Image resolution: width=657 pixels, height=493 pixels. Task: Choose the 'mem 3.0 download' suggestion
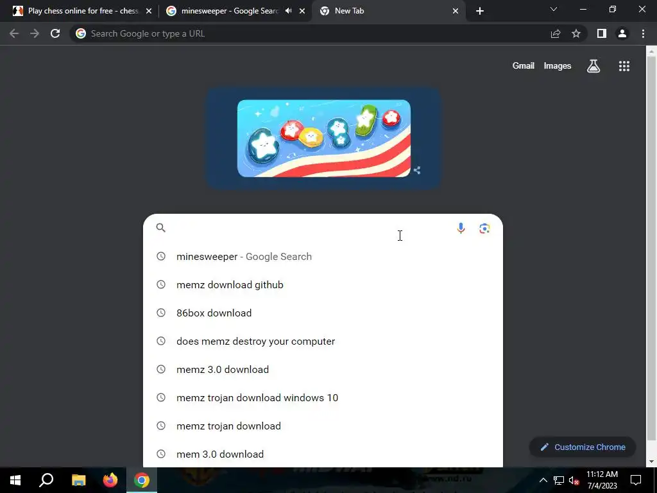coord(323,454)
